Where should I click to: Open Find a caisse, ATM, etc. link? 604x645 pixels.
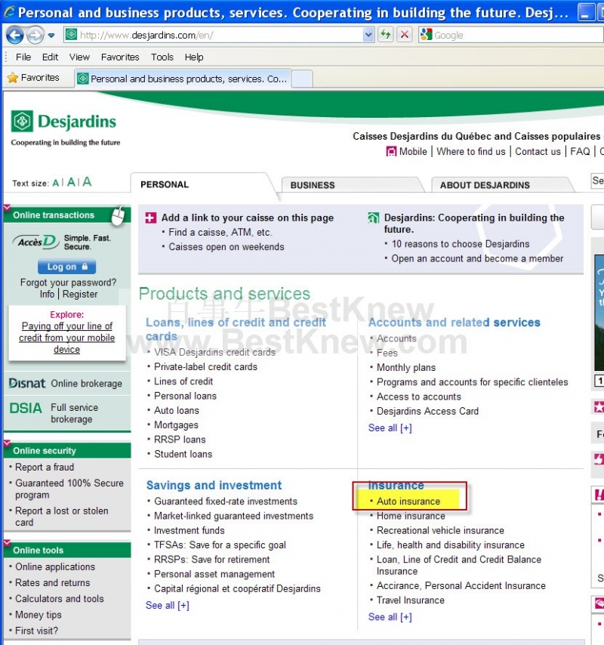pyautogui.click(x=220, y=233)
